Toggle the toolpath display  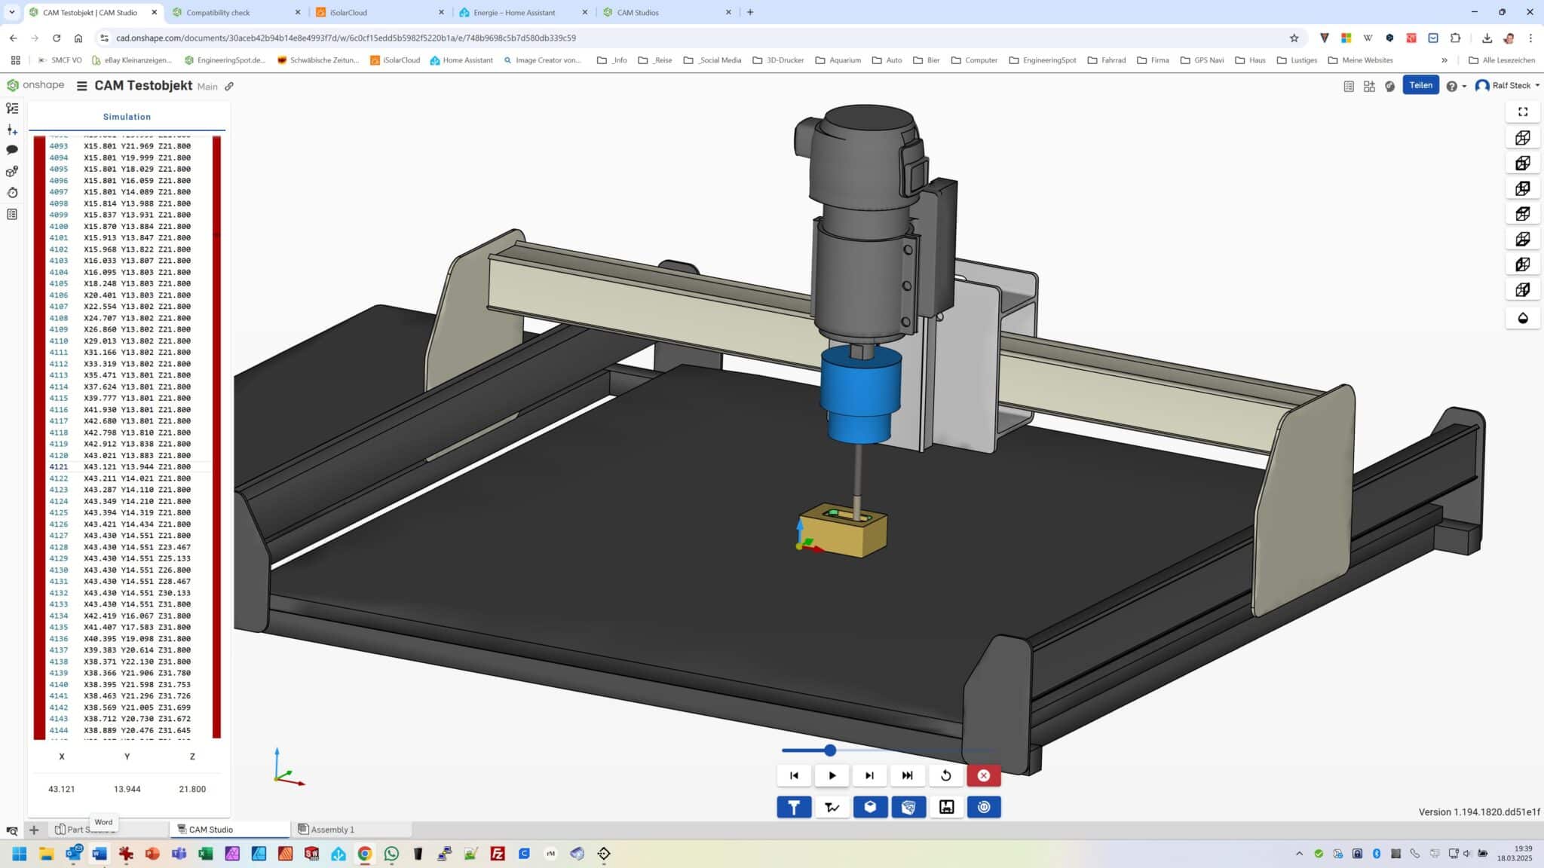(832, 806)
